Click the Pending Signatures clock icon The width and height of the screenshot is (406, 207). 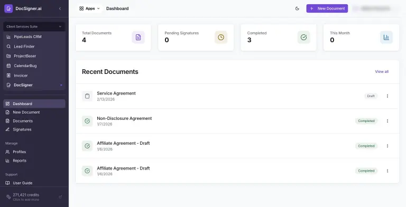click(221, 37)
